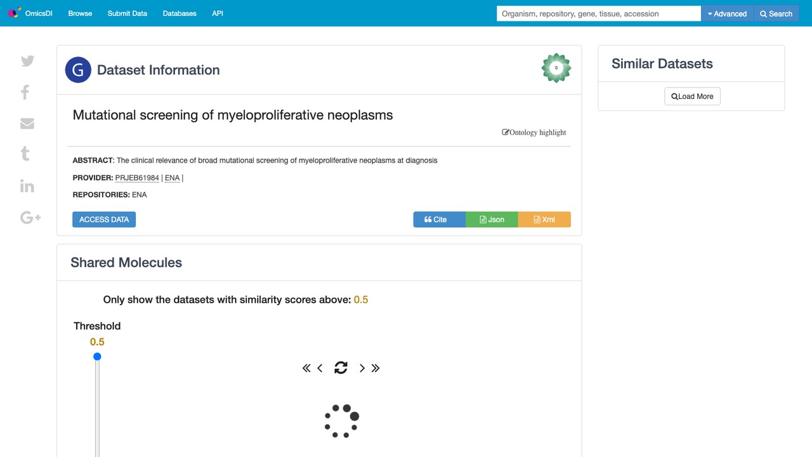812x457 pixels.
Task: Share dataset on Google Plus
Action: (30, 218)
